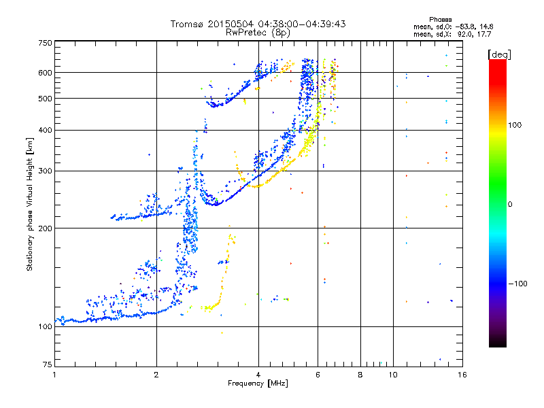Click y-axis tick label 500
Screen dimensions: 544x408
(45, 99)
